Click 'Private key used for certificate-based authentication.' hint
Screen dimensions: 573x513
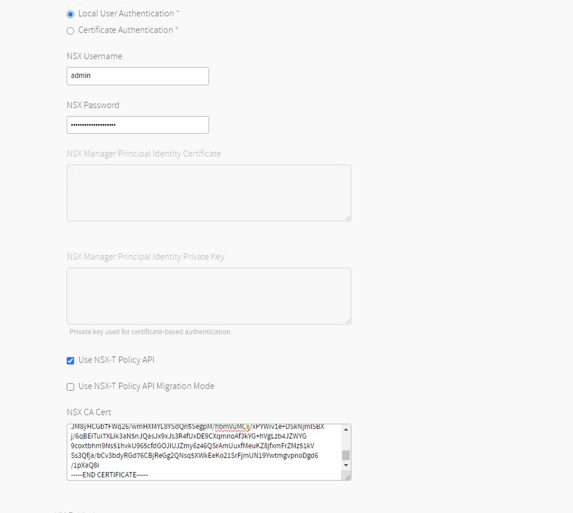click(151, 332)
